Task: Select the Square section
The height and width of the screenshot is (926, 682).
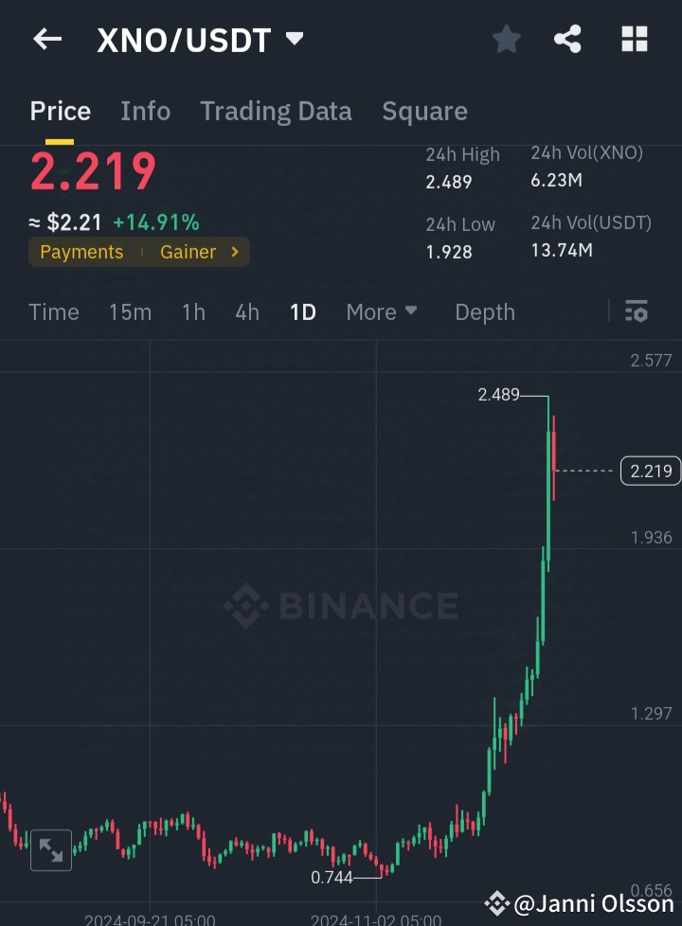Action: pos(424,111)
